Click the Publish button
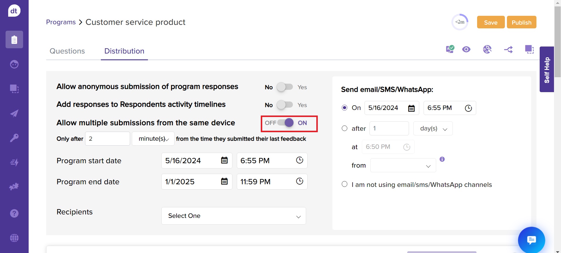This screenshot has height=253, width=561. (521, 22)
